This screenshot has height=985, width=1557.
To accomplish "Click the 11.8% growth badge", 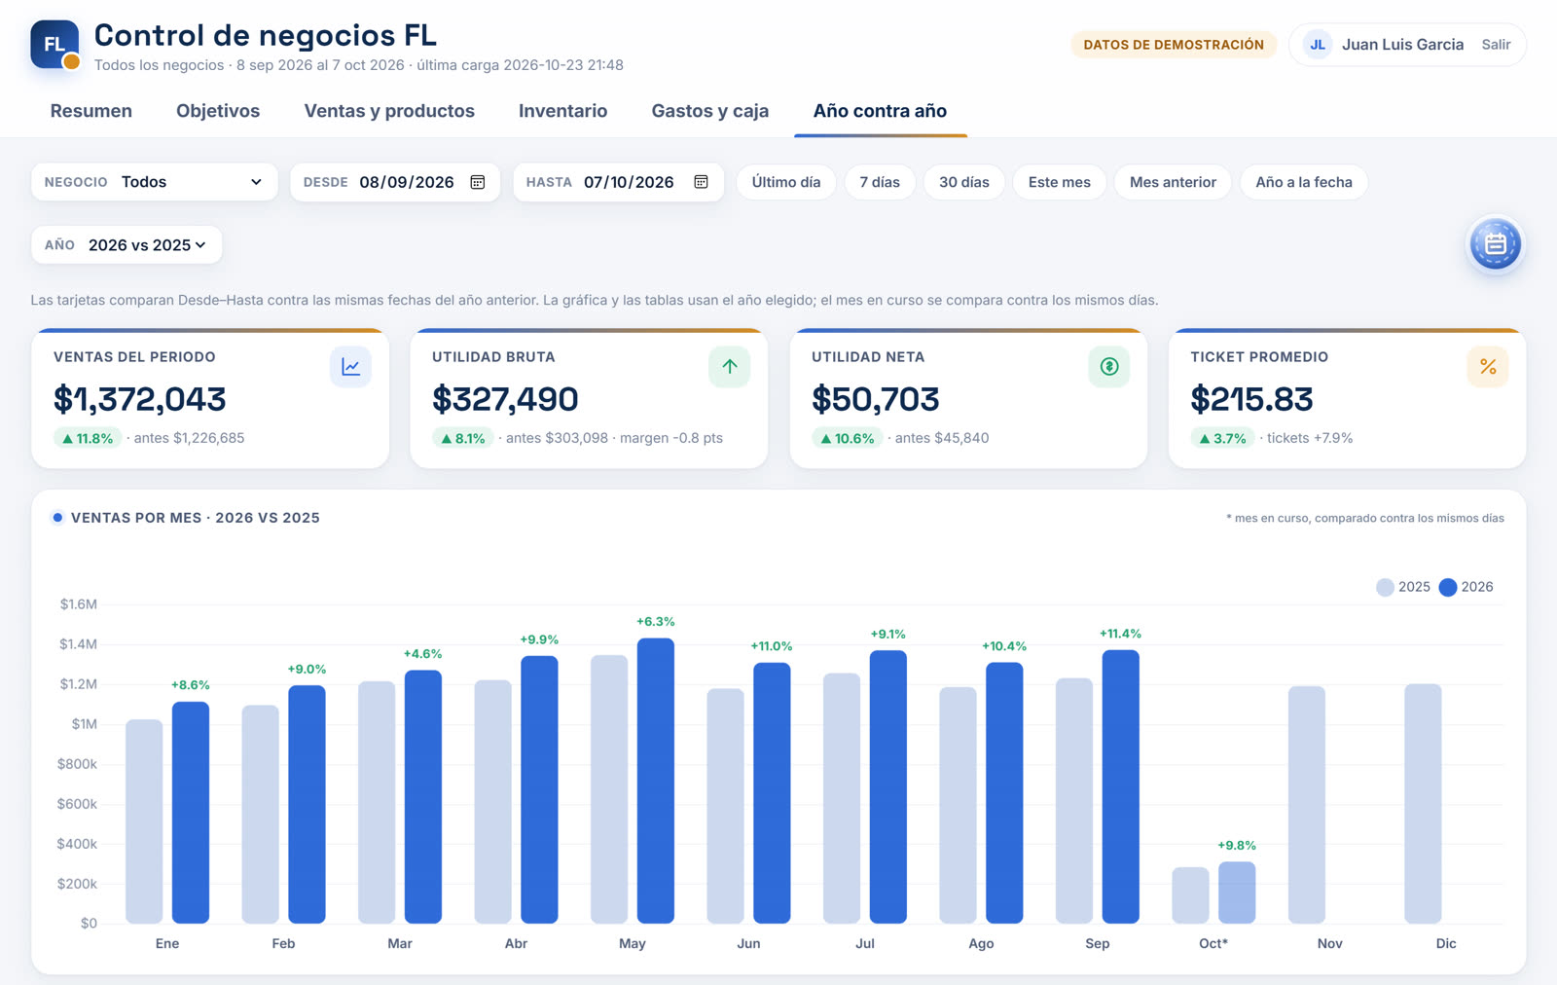I will [x=88, y=438].
